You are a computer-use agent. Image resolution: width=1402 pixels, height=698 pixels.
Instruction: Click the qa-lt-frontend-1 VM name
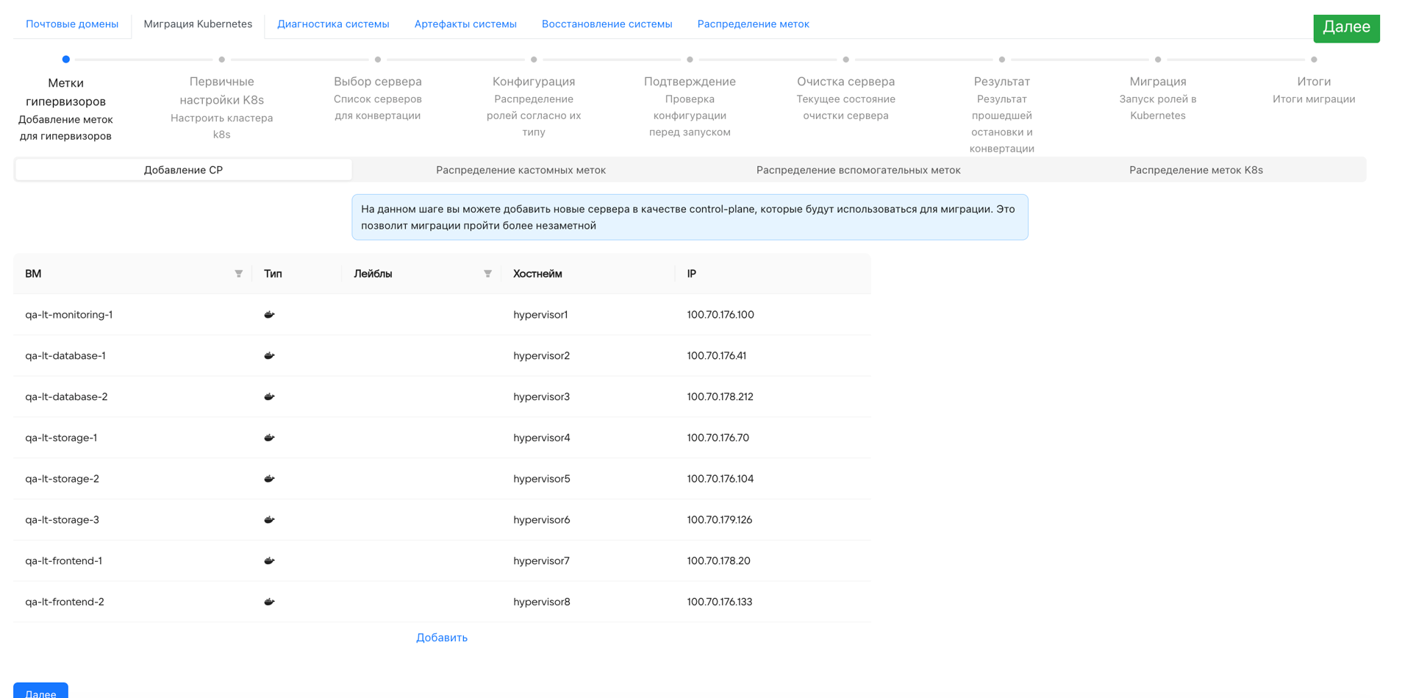(x=64, y=561)
